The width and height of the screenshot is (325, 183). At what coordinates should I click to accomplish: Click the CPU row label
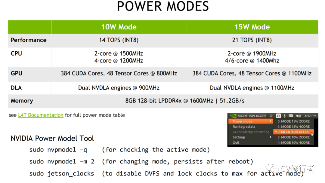tap(16, 53)
